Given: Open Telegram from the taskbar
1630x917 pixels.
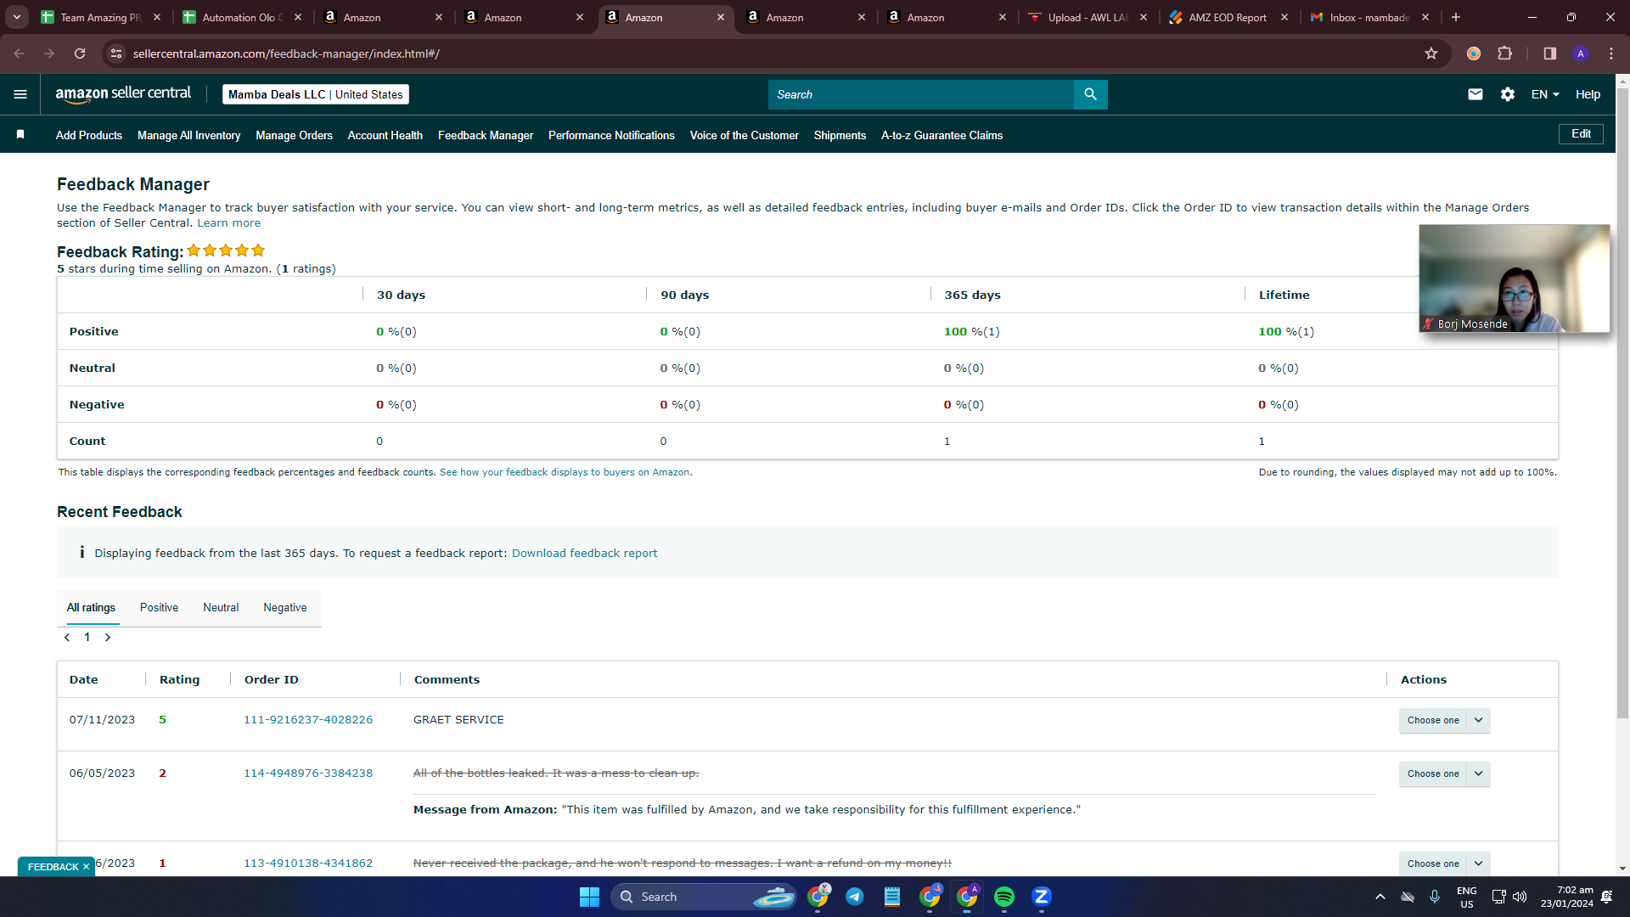Looking at the screenshot, I should tap(855, 897).
